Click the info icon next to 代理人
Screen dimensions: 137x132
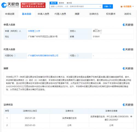pos(78,56)
